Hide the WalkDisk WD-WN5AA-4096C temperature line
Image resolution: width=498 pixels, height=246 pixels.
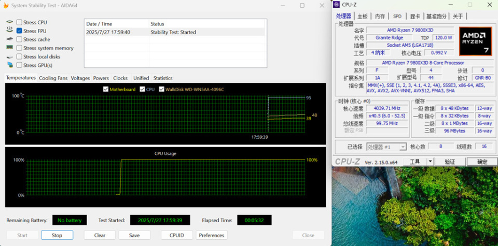[x=162, y=90]
